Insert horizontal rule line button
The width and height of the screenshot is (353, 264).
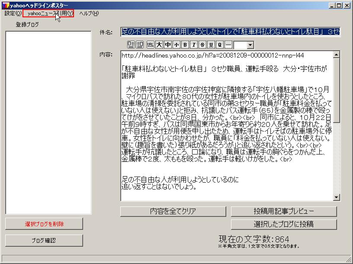228,45
